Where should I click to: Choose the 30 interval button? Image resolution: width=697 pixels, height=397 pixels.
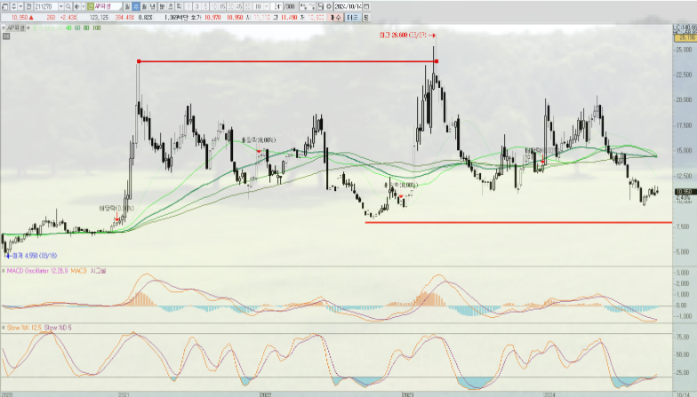coord(231,7)
